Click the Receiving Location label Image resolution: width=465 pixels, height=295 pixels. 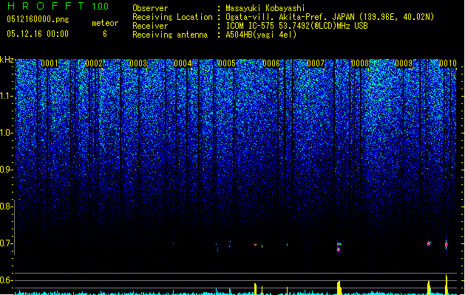pos(172,17)
